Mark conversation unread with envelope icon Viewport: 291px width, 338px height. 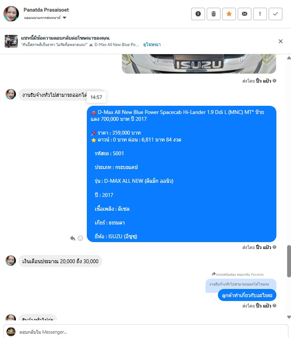coord(245,14)
